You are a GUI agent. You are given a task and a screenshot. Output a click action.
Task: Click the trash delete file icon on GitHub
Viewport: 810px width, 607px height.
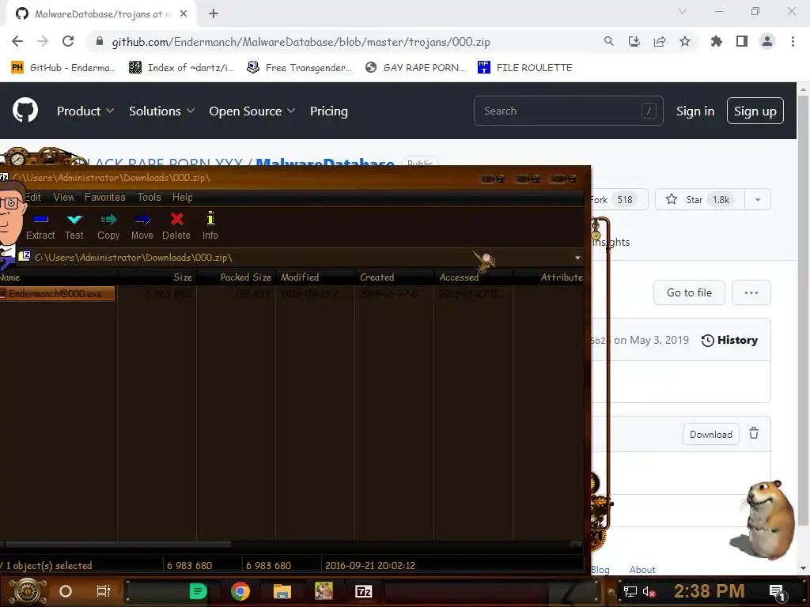pyautogui.click(x=754, y=433)
